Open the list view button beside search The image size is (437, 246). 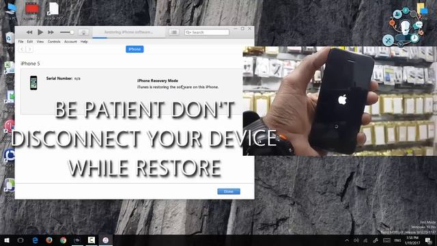(x=174, y=32)
